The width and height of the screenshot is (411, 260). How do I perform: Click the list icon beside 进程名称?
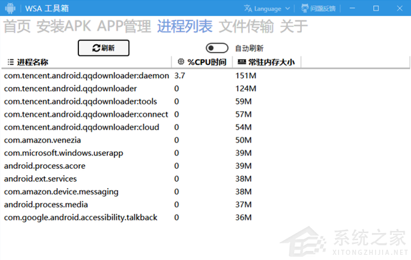pyautogui.click(x=10, y=62)
